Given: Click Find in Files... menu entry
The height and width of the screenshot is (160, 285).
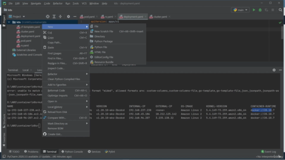Looking at the screenshot, I should [65, 58].
